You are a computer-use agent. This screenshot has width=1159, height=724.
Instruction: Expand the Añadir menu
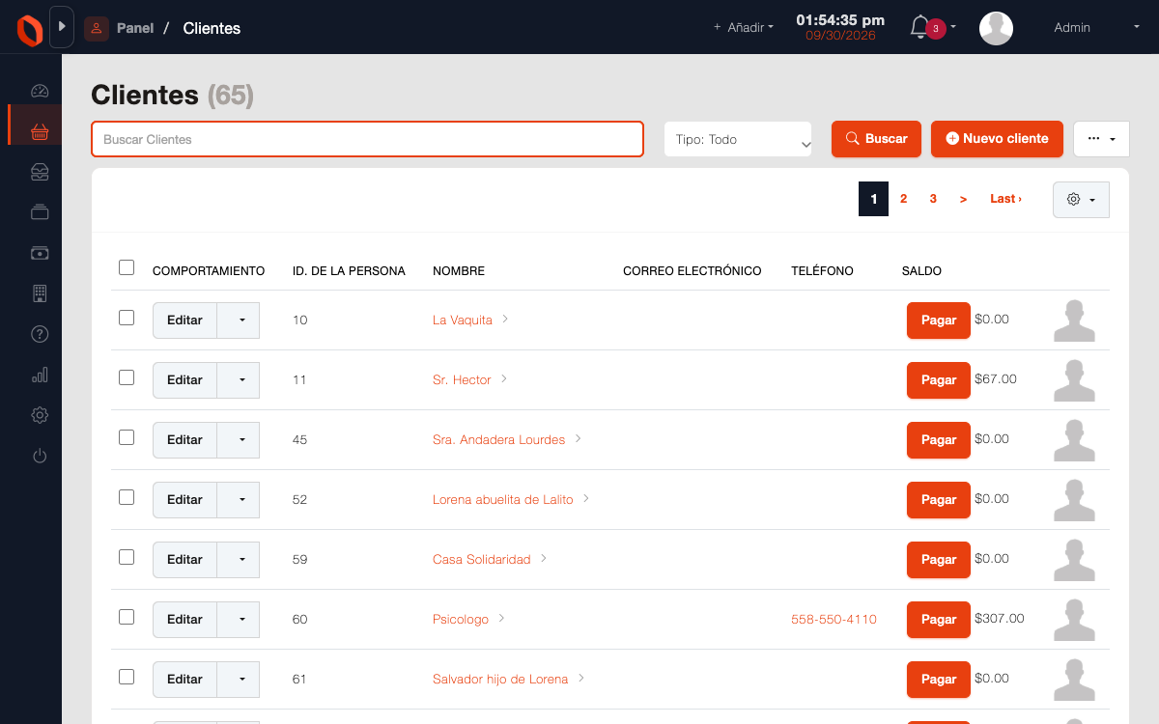pyautogui.click(x=744, y=28)
